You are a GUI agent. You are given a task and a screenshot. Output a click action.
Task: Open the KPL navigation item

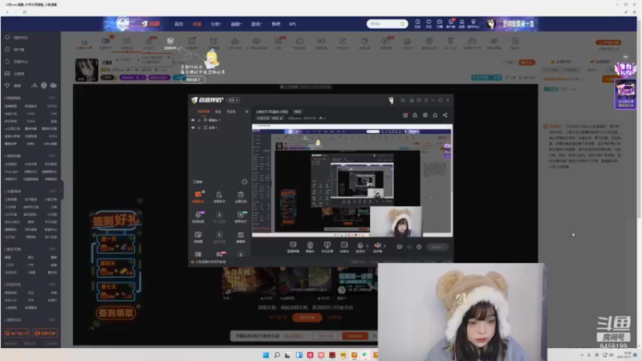tap(292, 24)
